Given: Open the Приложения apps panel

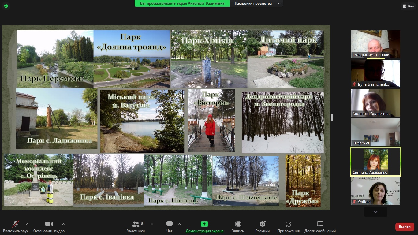Looking at the screenshot, I should coord(288,227).
